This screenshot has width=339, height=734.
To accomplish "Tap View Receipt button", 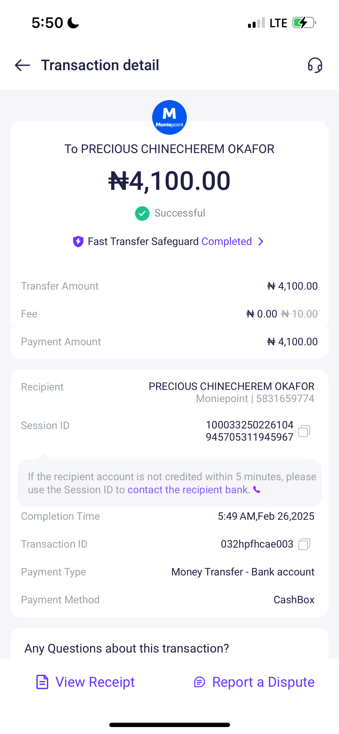I will point(95,682).
